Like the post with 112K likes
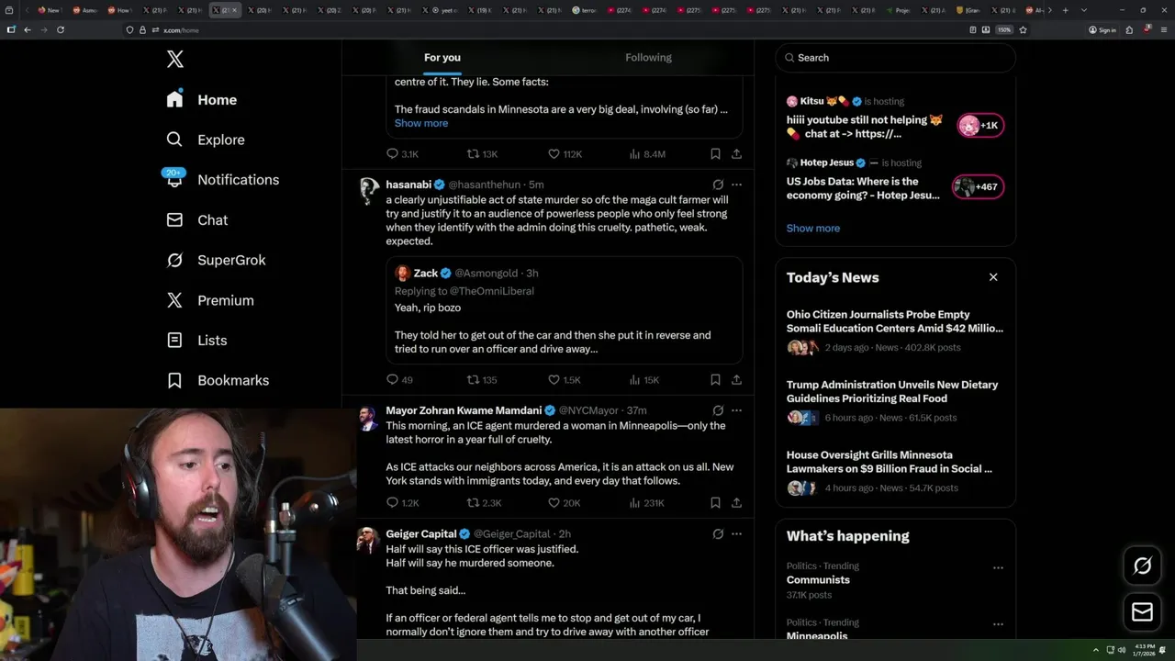This screenshot has width=1175, height=661. click(x=565, y=154)
